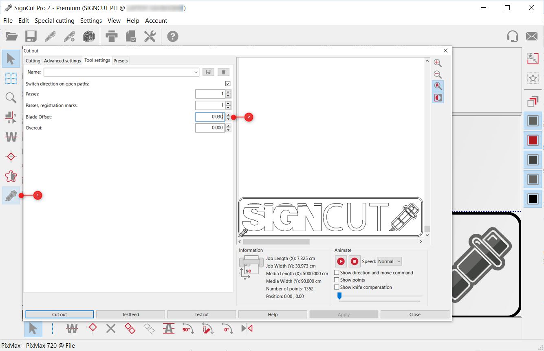
Task: Click the rotate 90° icon in bottom toolbar
Action: [x=188, y=329]
